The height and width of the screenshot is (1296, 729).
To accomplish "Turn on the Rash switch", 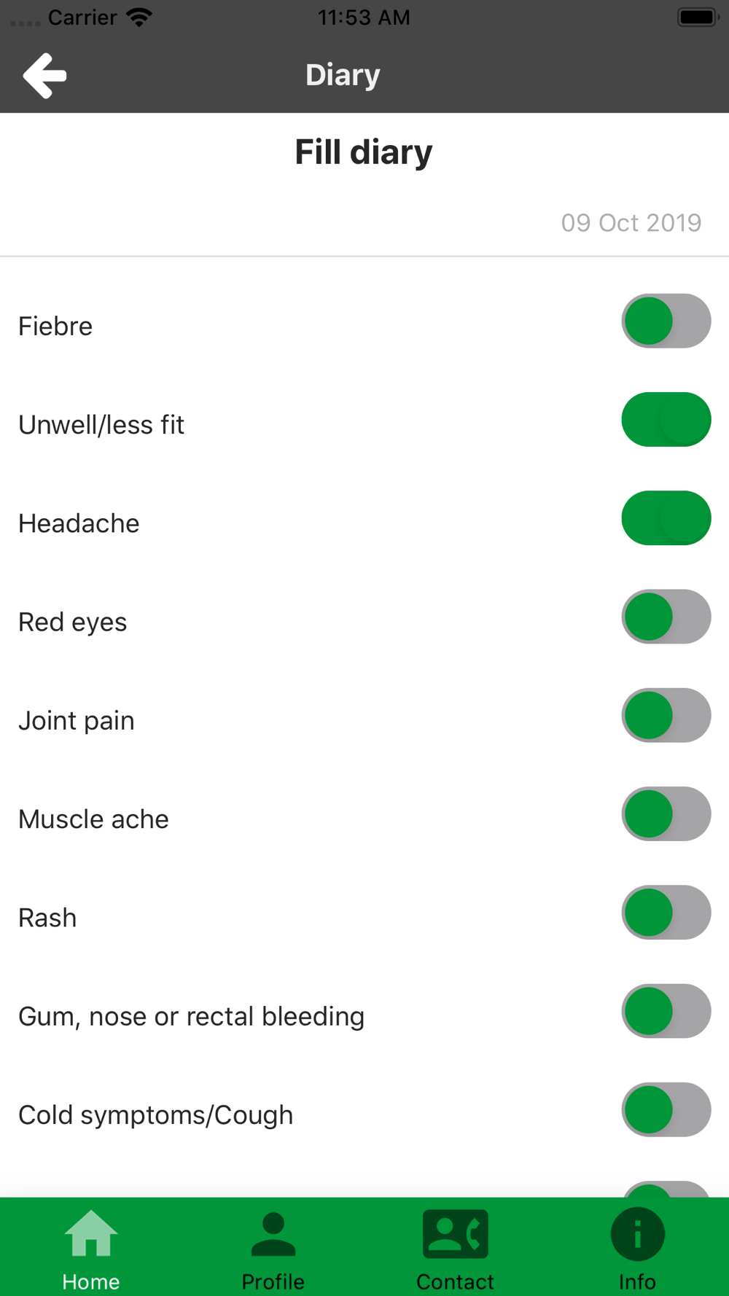I will pos(666,913).
